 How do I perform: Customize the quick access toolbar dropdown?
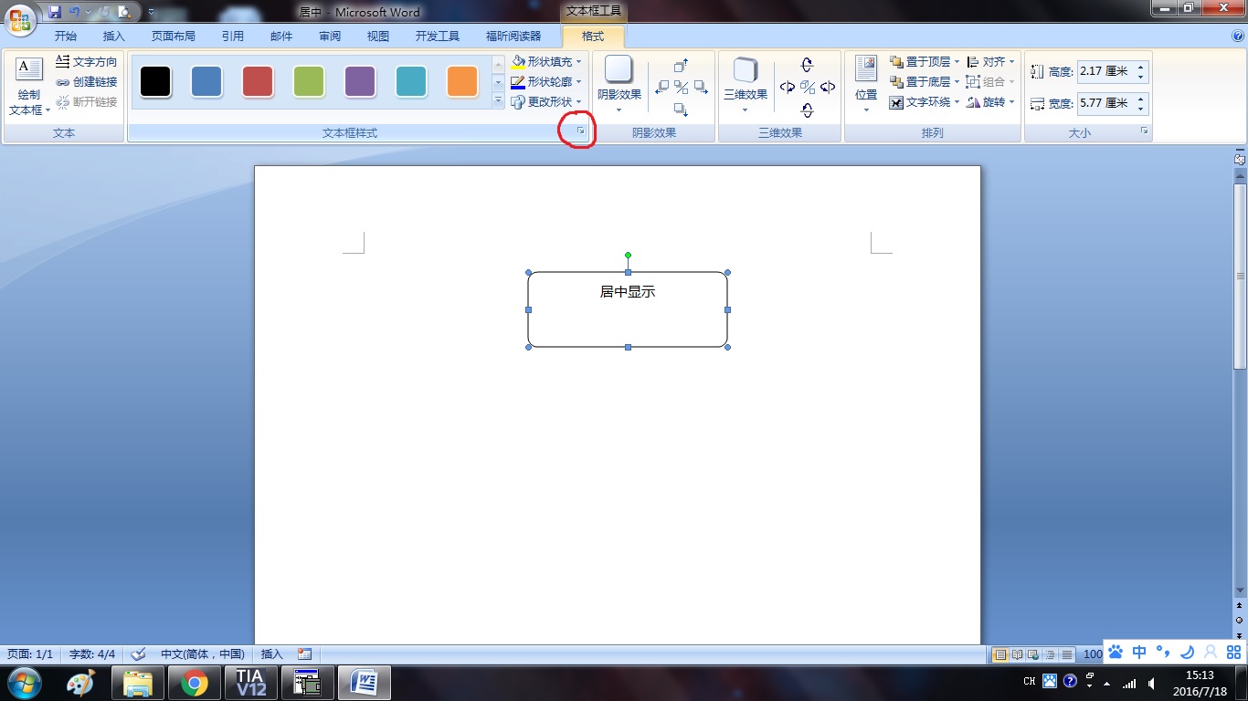151,13
